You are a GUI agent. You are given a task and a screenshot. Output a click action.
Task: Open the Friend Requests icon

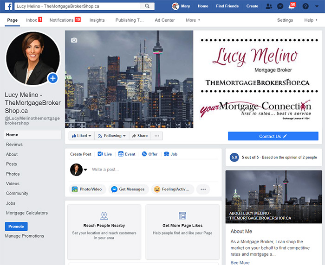click(269, 6)
